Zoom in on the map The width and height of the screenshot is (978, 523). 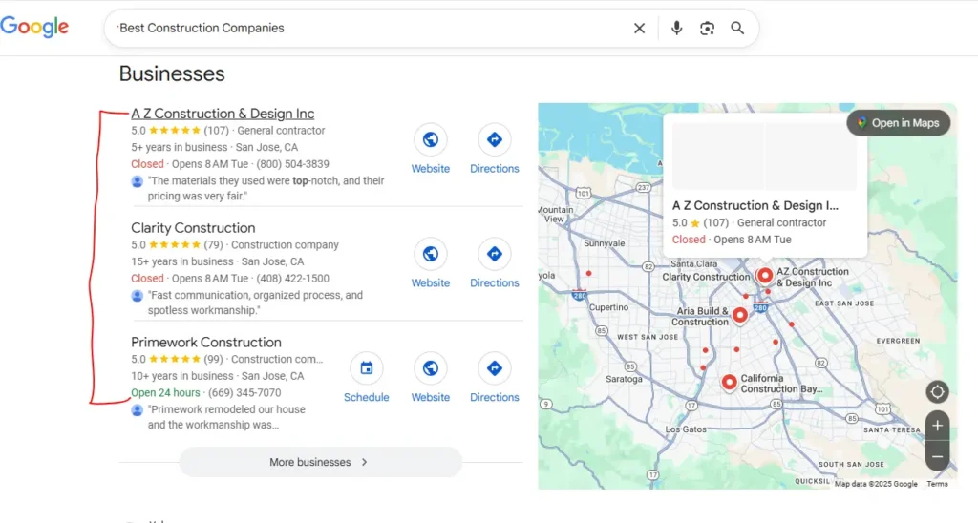937,426
